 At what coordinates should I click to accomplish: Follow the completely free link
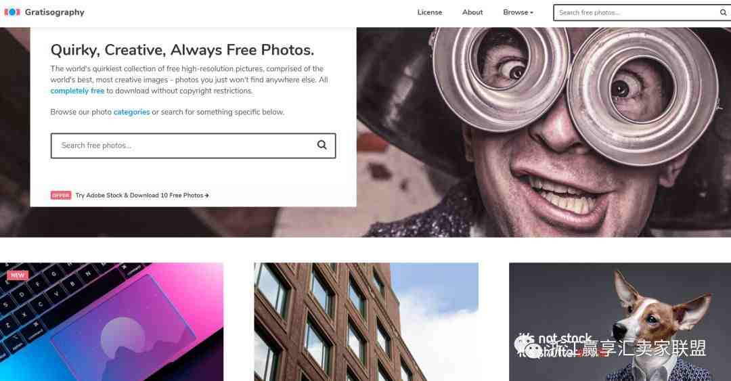pyautogui.click(x=77, y=91)
